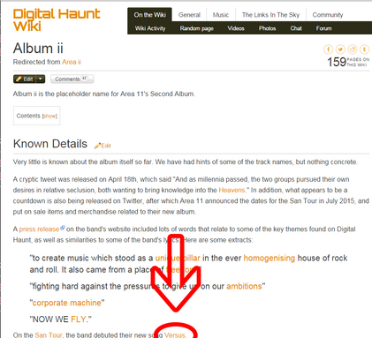The image size is (372, 338).
Task: Edit the Album ii page
Action: pos(25,79)
